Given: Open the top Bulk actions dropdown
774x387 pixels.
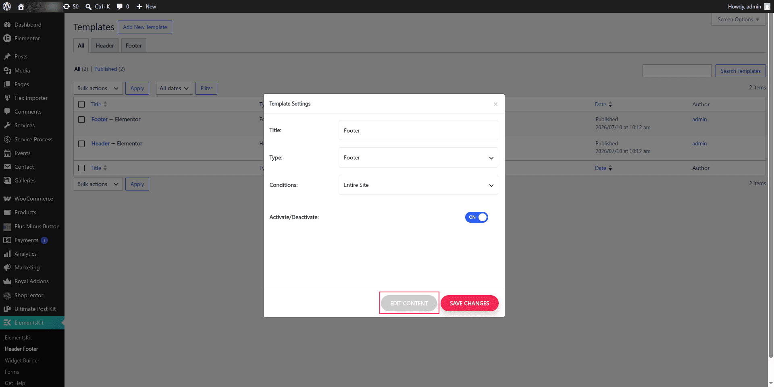Looking at the screenshot, I should point(98,88).
